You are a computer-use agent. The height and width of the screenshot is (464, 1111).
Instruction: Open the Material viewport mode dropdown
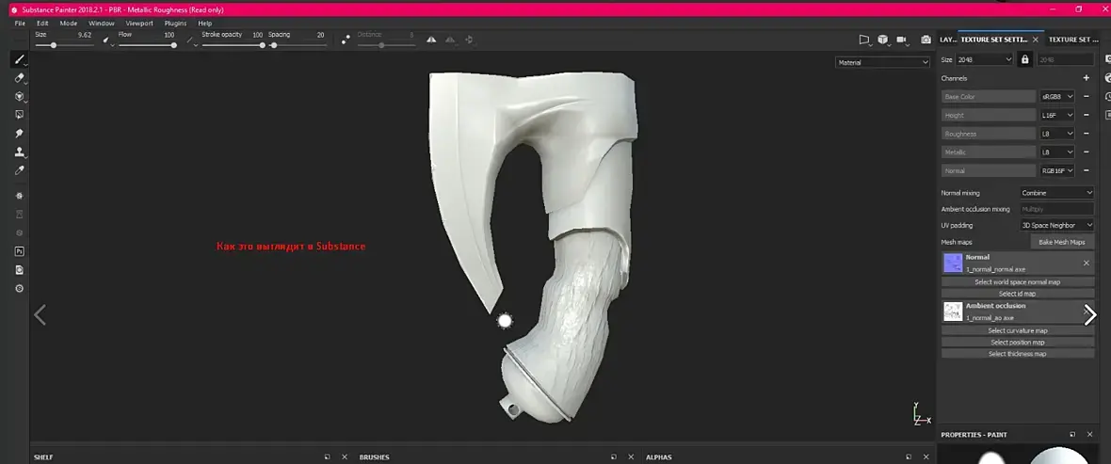[x=882, y=63]
